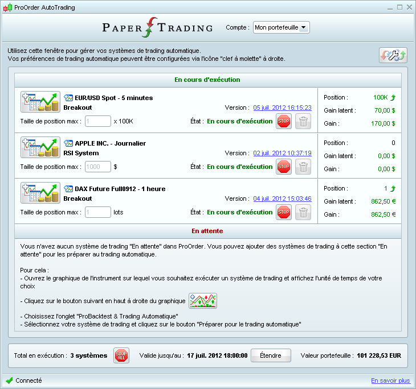Open version link 05 juil. 2012 16:15:23
Viewport: 416px width, 389px height.
point(282,107)
